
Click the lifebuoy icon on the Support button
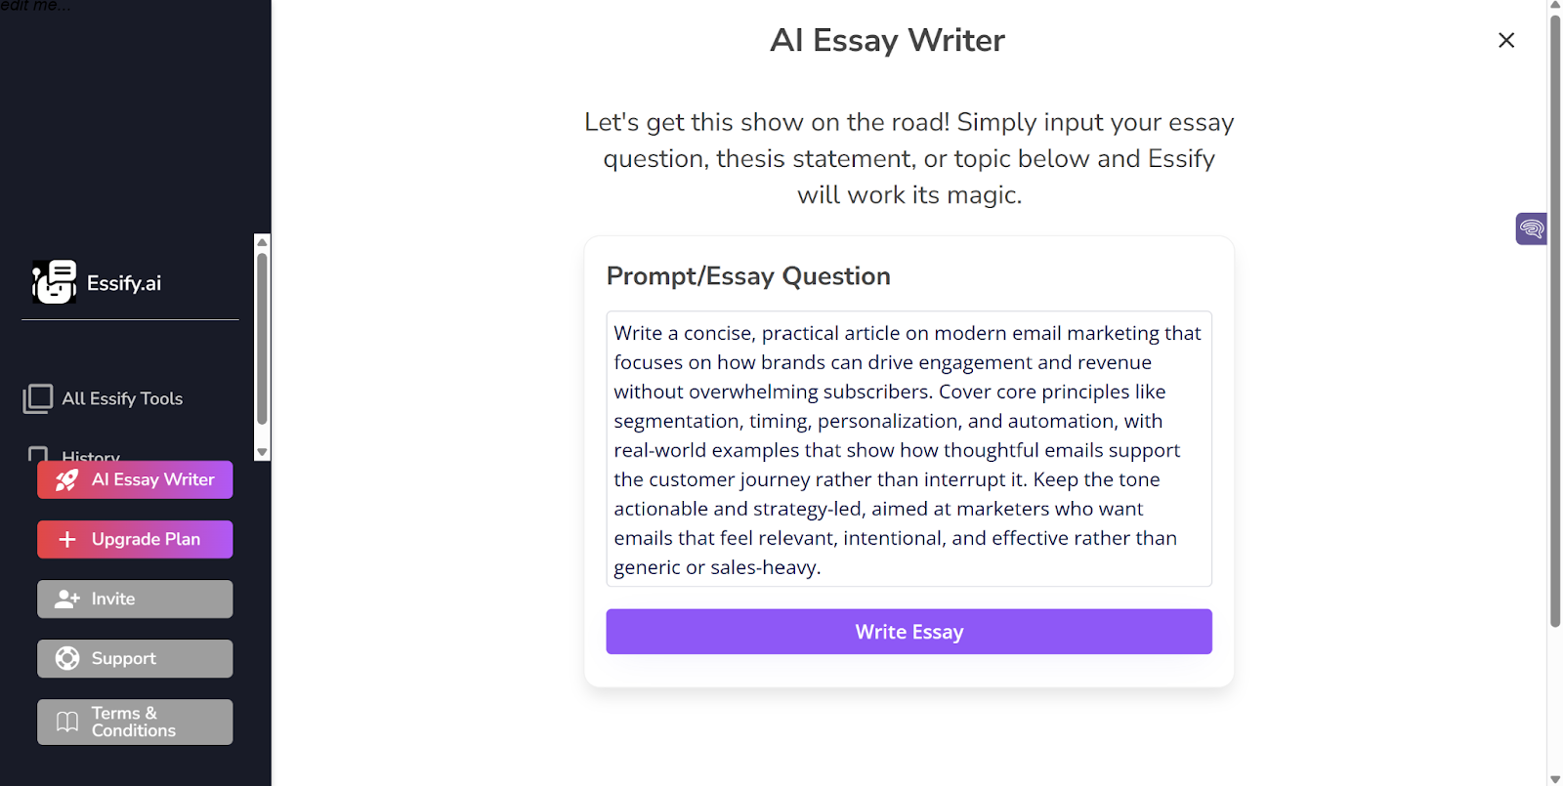(x=65, y=658)
